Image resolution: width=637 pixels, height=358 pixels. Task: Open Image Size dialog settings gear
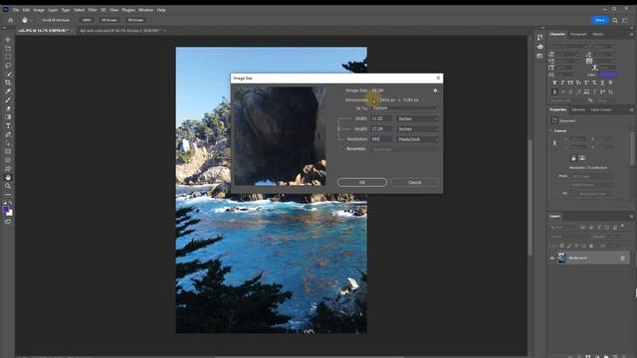pos(435,90)
